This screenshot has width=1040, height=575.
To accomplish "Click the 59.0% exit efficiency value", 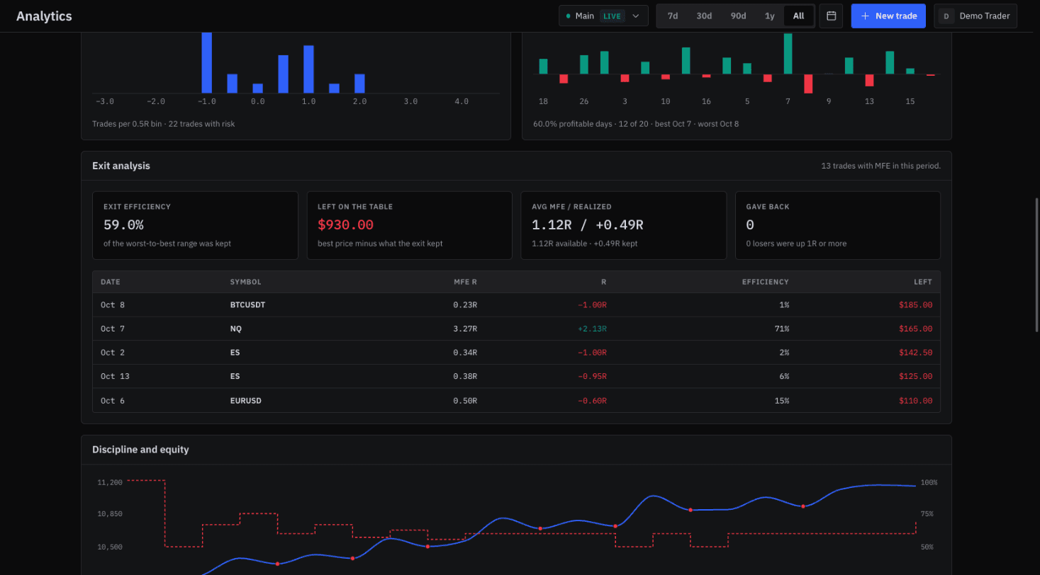I will click(x=123, y=224).
